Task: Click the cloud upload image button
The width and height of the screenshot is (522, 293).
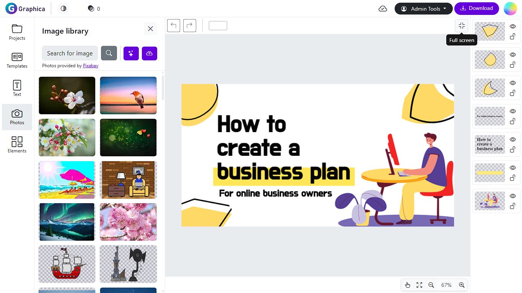Action: pos(150,53)
